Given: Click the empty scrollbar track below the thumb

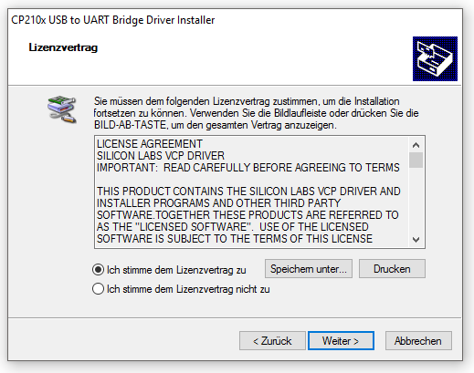Looking at the screenshot, I should (416, 200).
